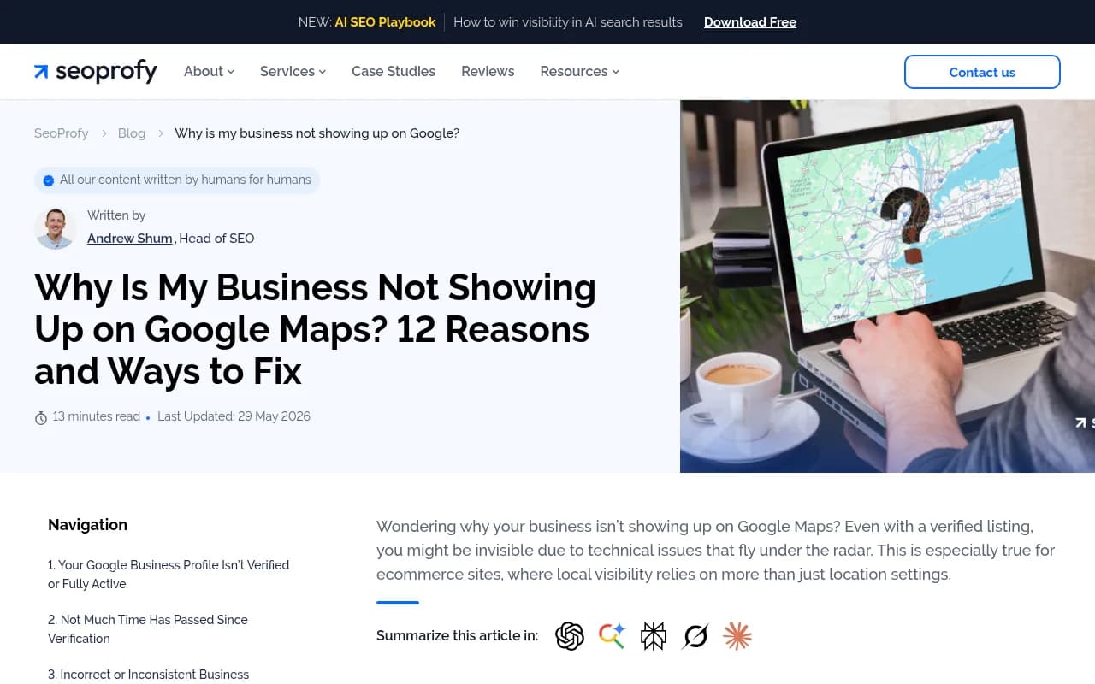Click the '13 minutes read' text

[x=97, y=416]
